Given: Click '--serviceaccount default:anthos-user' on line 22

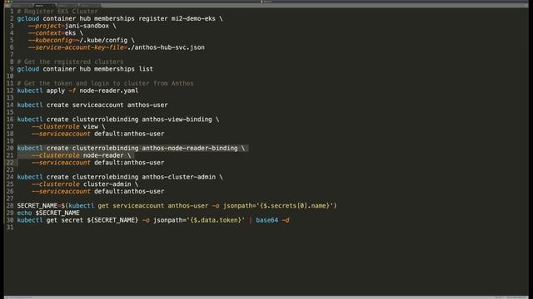Looking at the screenshot, I should click(98, 163).
